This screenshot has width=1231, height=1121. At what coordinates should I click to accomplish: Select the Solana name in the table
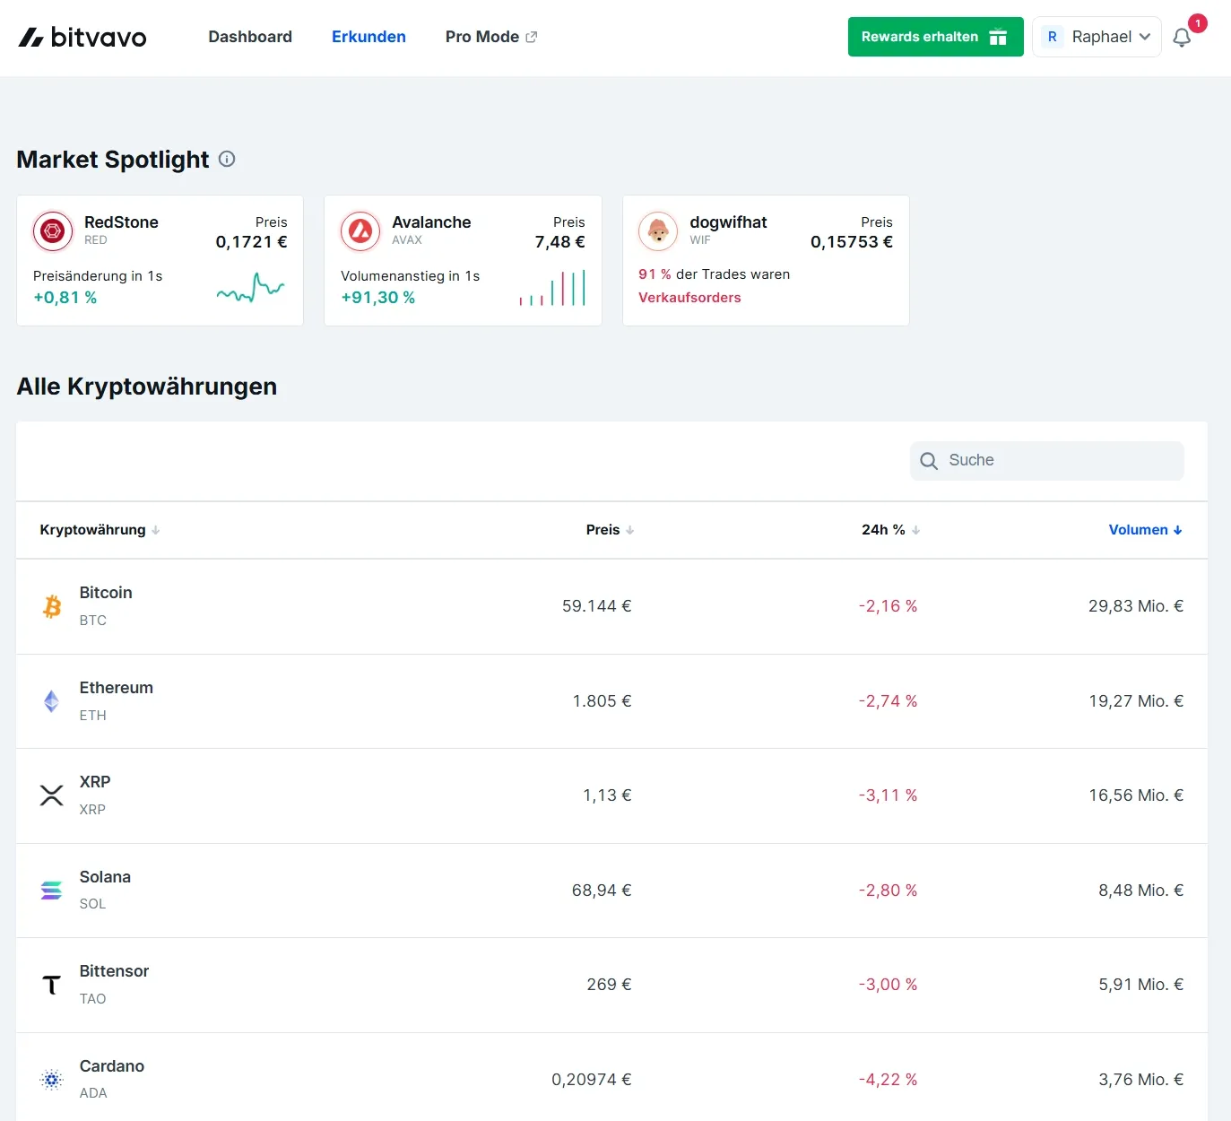(105, 877)
